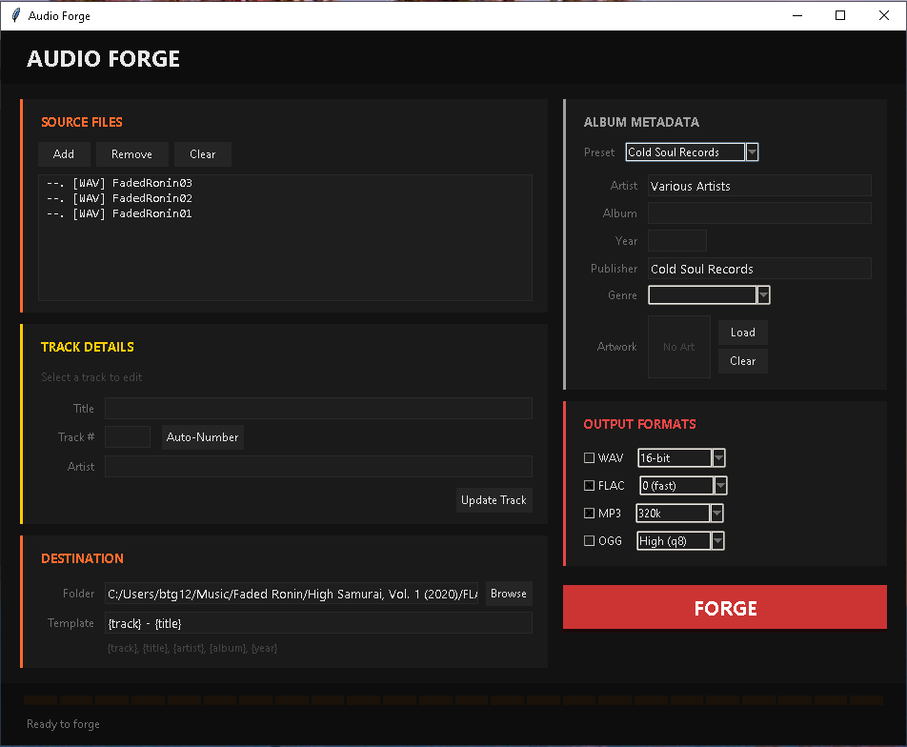Add new source files
The image size is (907, 747).
(64, 153)
